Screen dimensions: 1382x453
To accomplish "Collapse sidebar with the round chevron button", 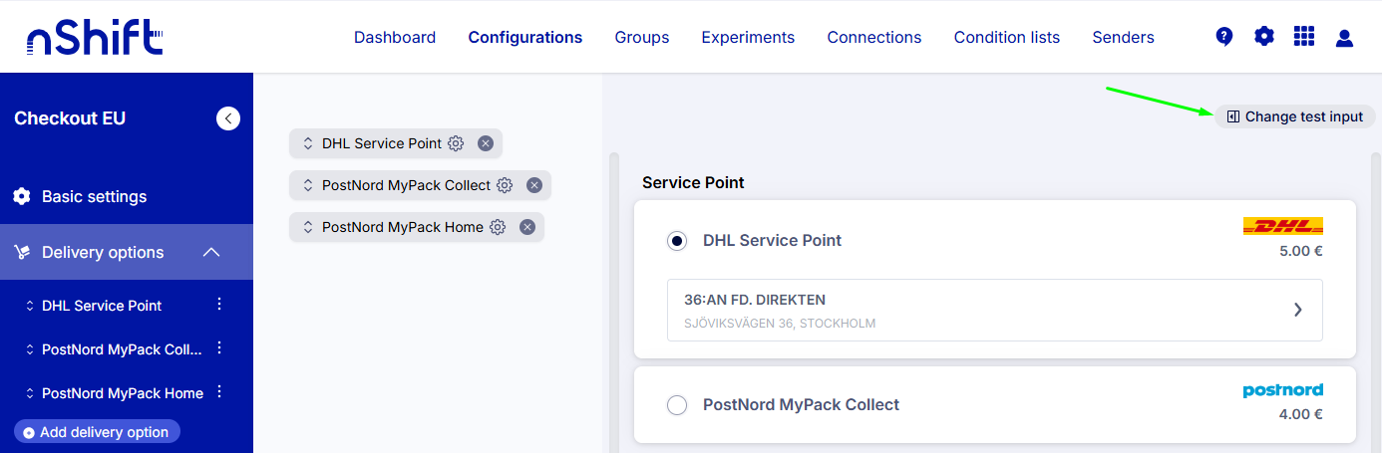I will tap(228, 118).
